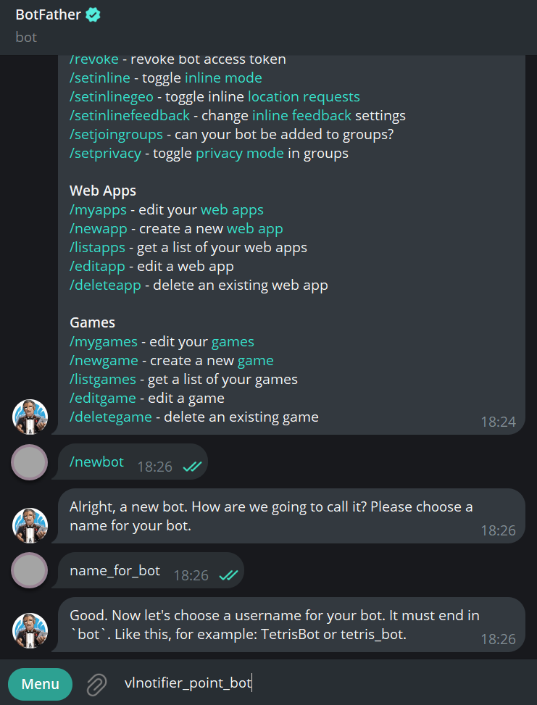The height and width of the screenshot is (705, 537).
Task: Open the /newapp command link
Action: click(x=98, y=228)
